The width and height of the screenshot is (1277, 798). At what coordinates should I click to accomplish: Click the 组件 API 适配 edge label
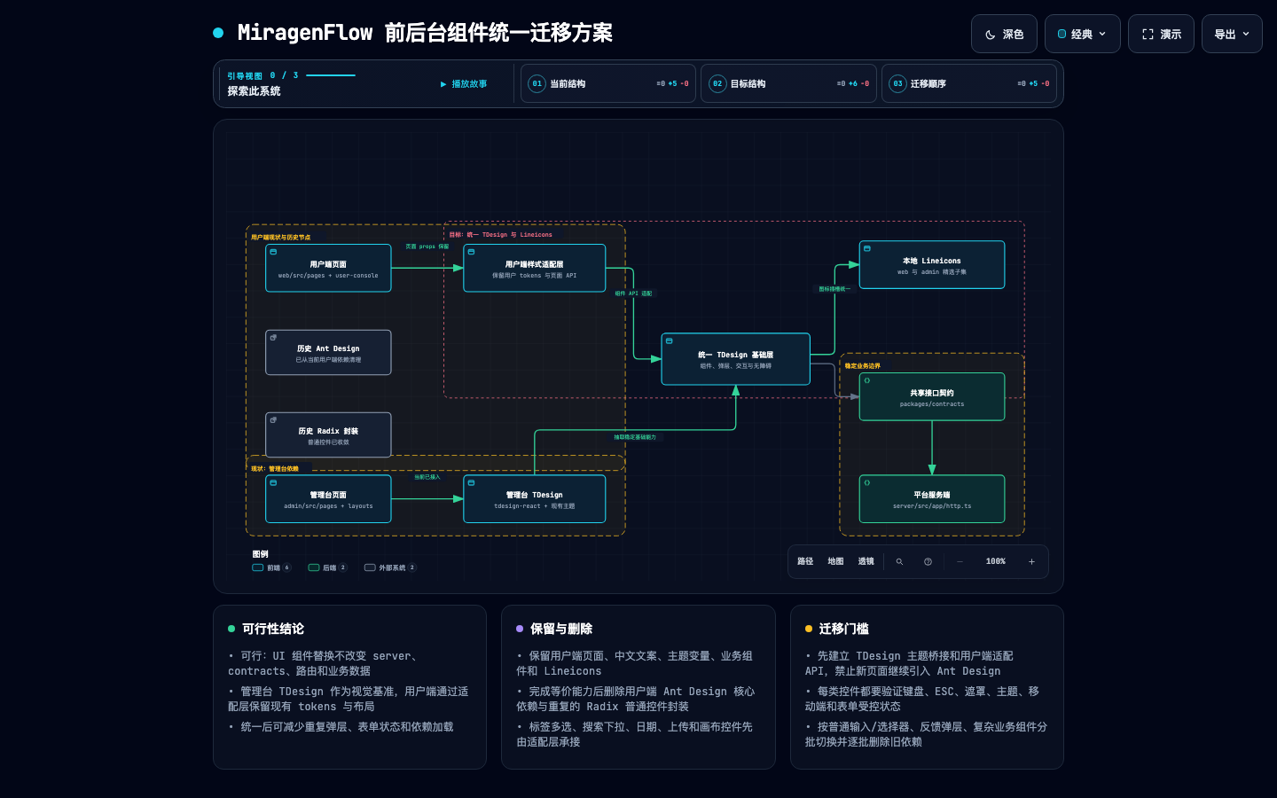pyautogui.click(x=633, y=293)
